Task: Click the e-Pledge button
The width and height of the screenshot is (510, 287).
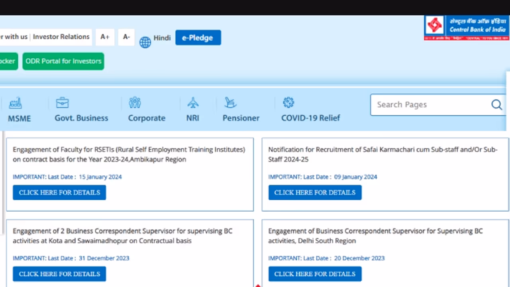Action: coord(198,37)
